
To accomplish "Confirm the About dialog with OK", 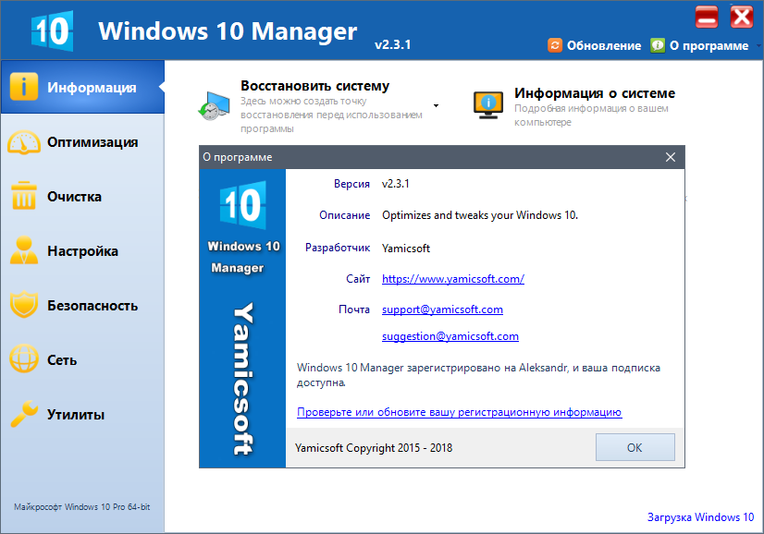I will click(x=635, y=447).
